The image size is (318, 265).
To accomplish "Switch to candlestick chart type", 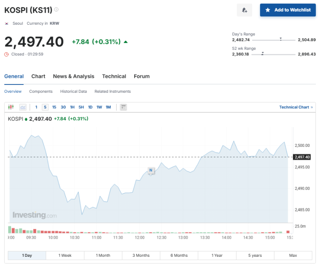I will 11,107.
